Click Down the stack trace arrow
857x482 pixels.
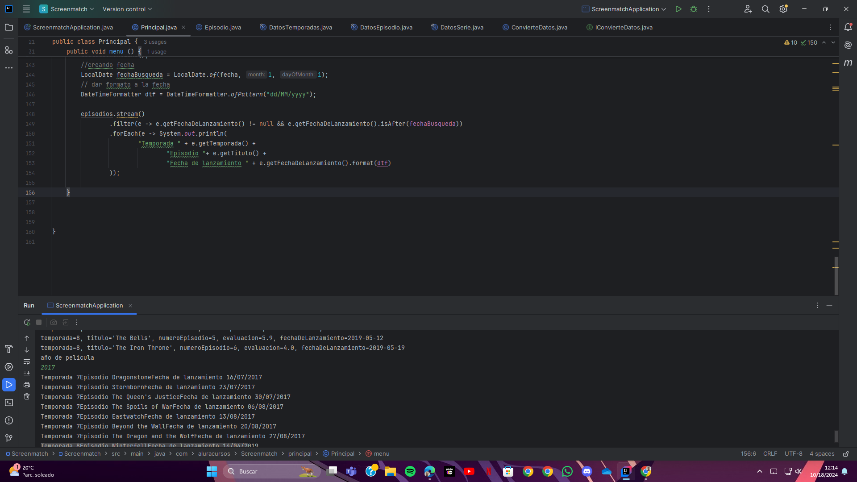point(27,350)
